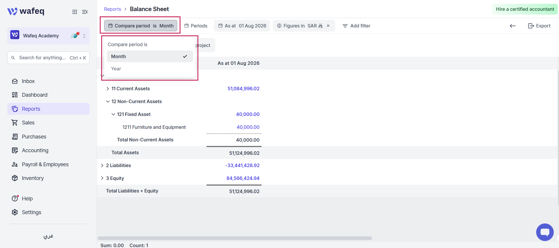Go to Dashboard in the sidebar
Screen dimensions: 559x248
click(x=48, y=95)
